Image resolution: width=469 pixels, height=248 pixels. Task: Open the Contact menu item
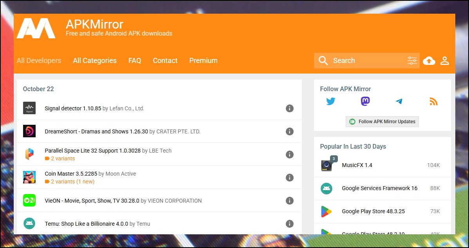pyautogui.click(x=165, y=60)
